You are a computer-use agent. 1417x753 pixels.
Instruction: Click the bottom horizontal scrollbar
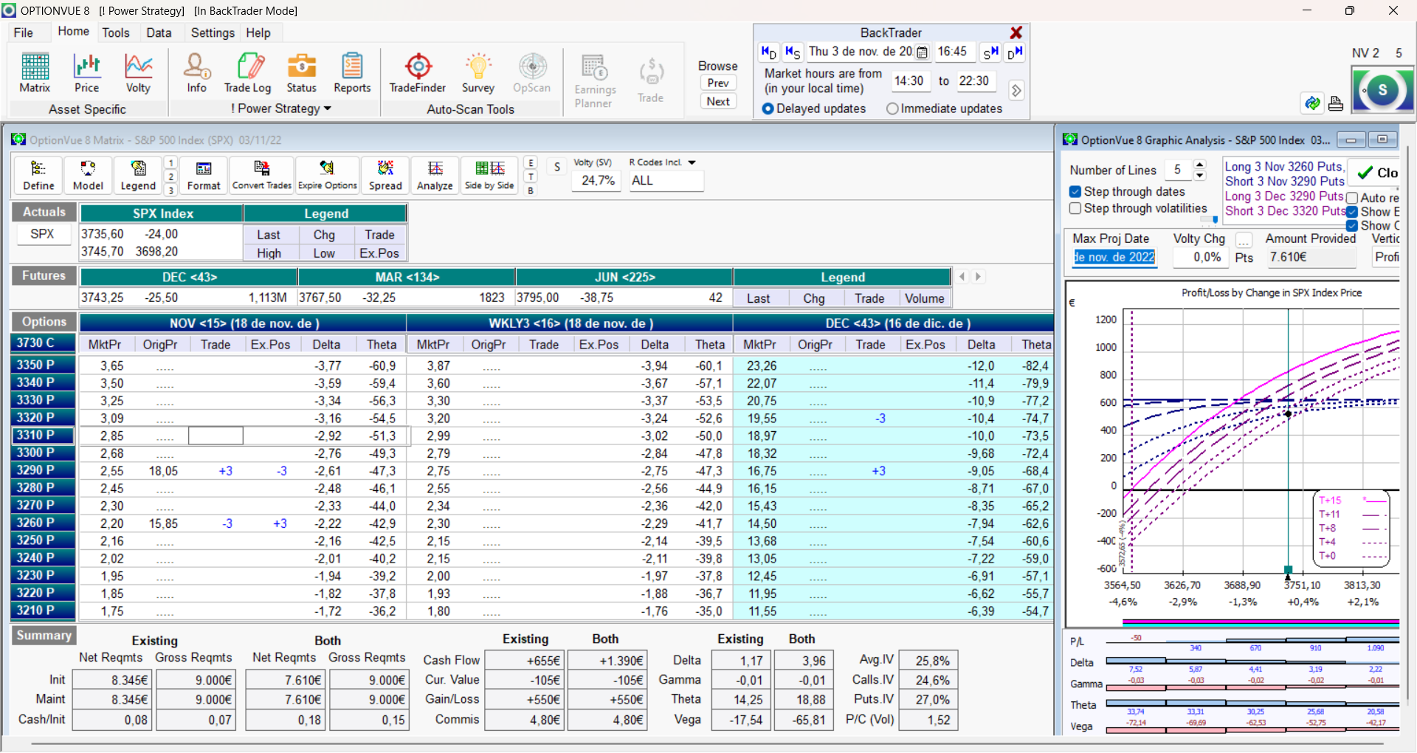(x=707, y=744)
